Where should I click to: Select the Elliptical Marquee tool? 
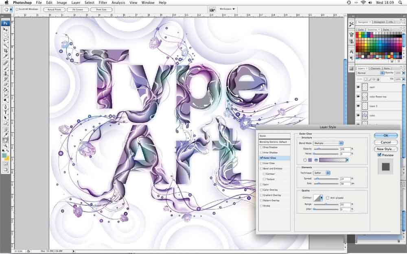pos(5,35)
